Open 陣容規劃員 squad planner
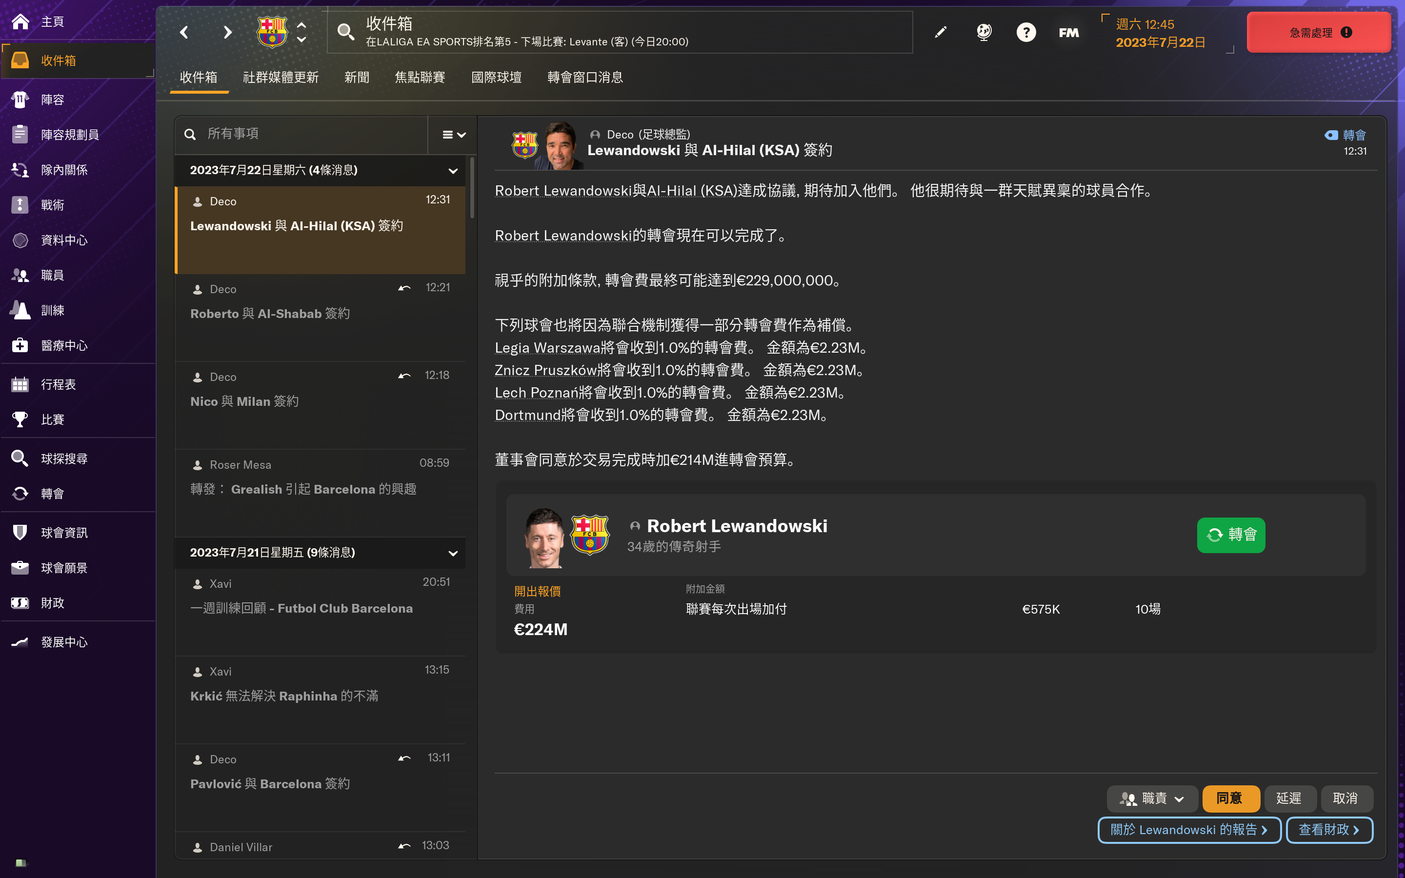Viewport: 1405px width, 878px height. (78, 135)
